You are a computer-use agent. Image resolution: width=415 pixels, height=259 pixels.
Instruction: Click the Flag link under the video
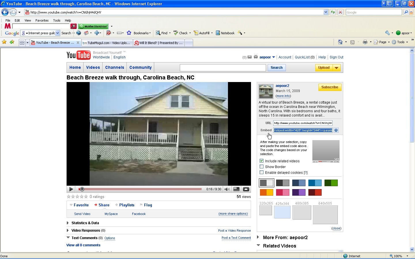148,205
